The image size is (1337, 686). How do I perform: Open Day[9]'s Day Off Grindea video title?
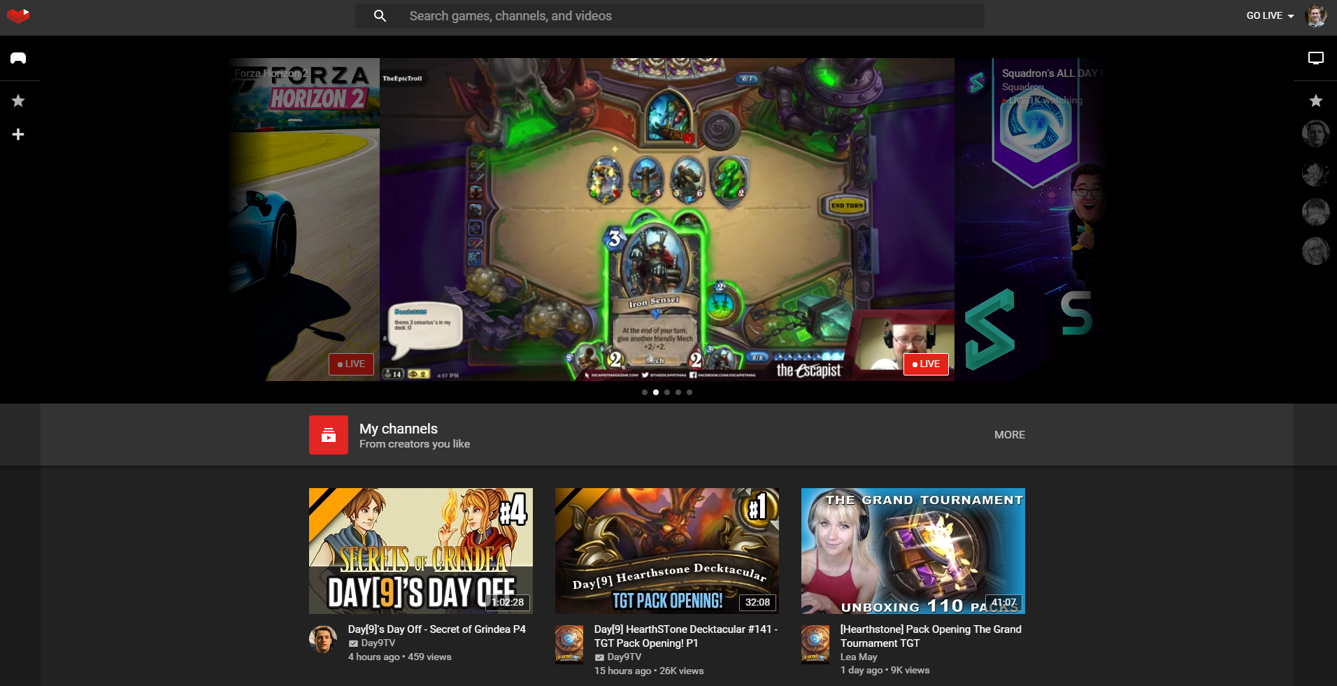436,629
